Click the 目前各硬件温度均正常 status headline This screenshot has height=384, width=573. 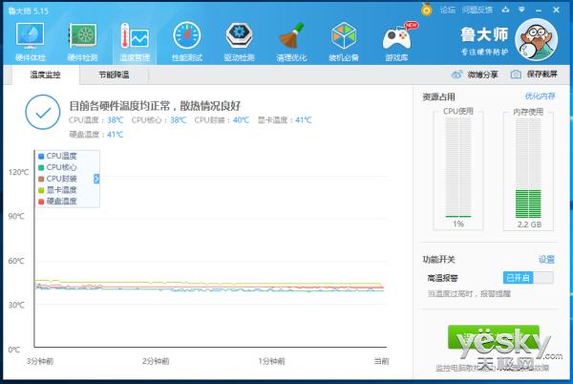[155, 106]
